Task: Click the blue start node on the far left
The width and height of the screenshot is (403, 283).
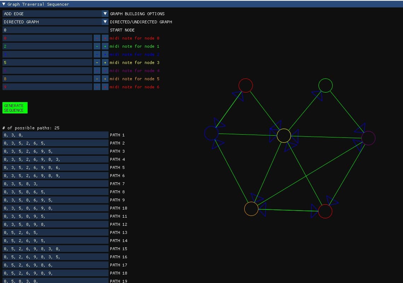Action: [211, 133]
